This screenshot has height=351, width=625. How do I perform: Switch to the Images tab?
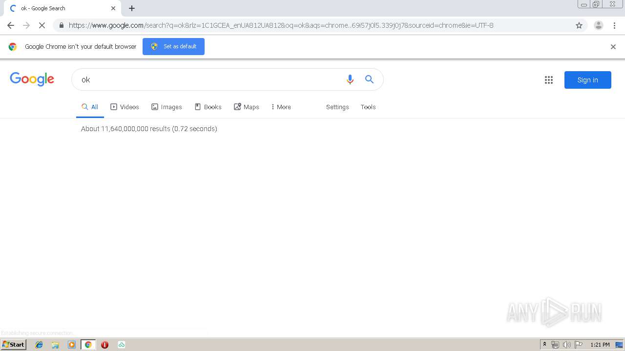point(167,107)
